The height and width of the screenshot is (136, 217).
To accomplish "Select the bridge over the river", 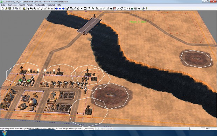I will click(x=89, y=25).
